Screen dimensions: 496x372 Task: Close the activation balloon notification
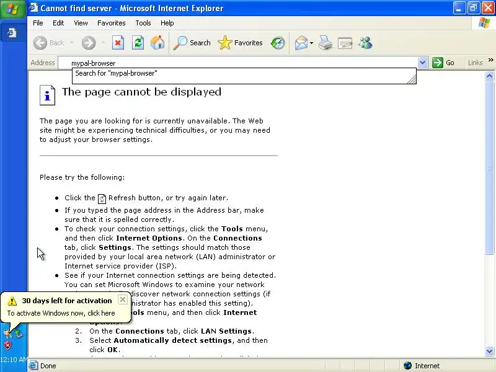123,299
